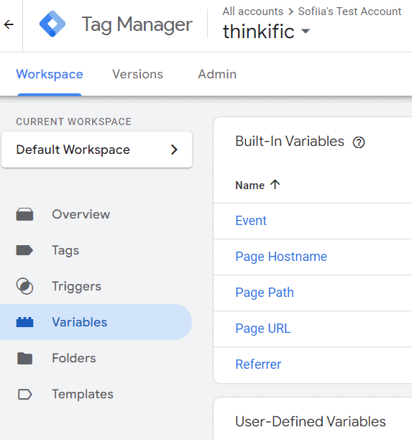Screen dimensions: 412x440
Task: Open the Tags section
Action: pos(65,250)
